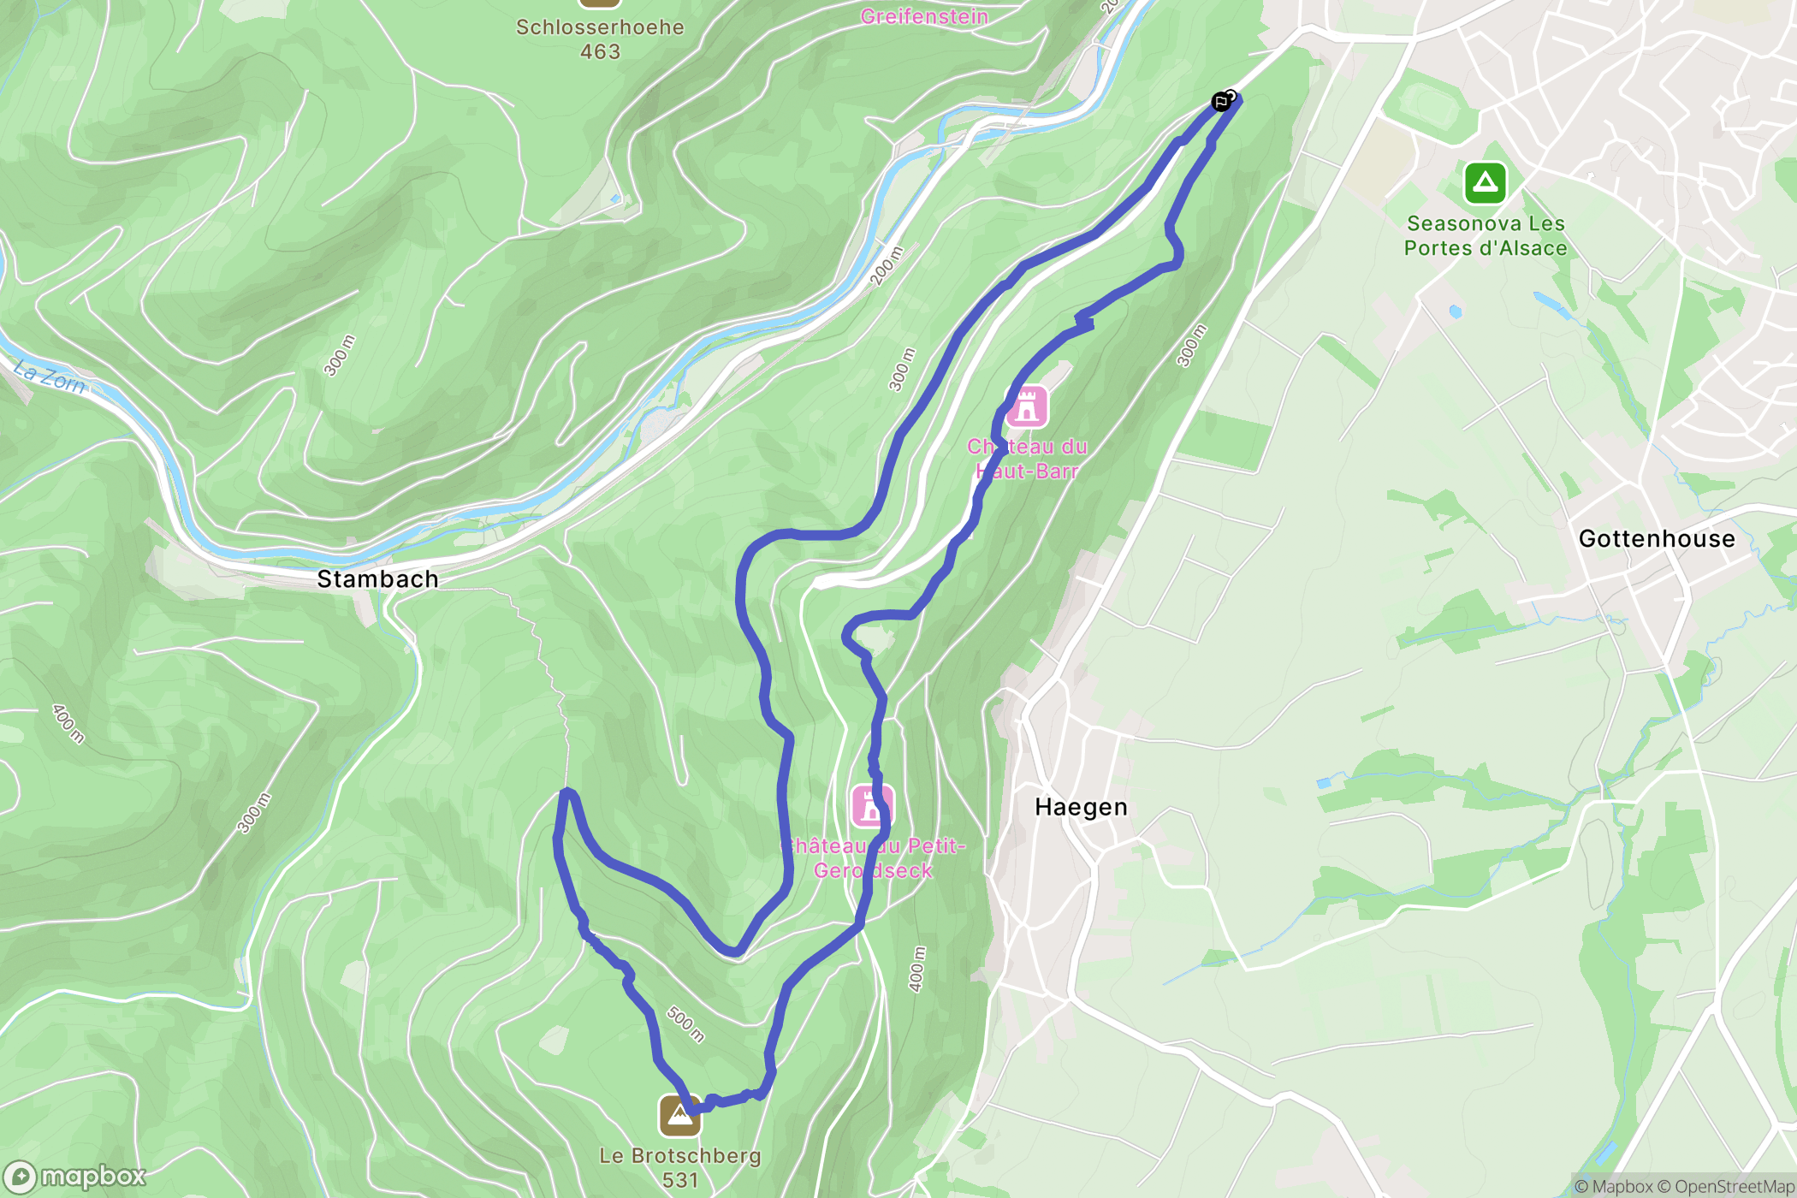This screenshot has height=1198, width=1797.
Task: Click the Le Brotschberg 531 label
Action: [x=680, y=1168]
